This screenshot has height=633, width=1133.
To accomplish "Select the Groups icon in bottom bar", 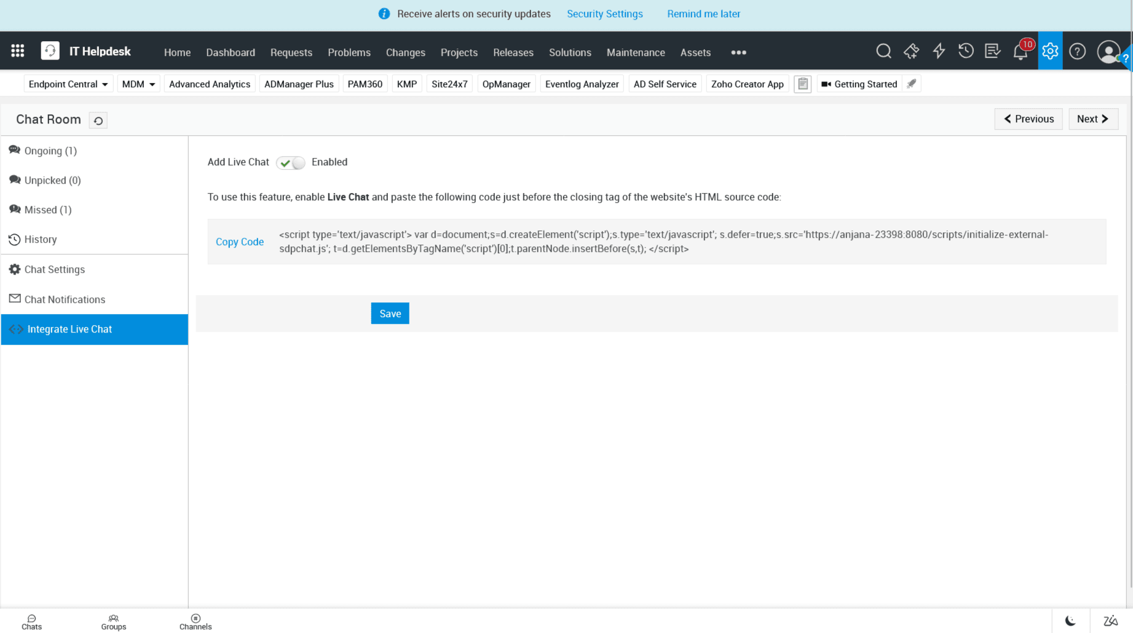I will (x=114, y=621).
